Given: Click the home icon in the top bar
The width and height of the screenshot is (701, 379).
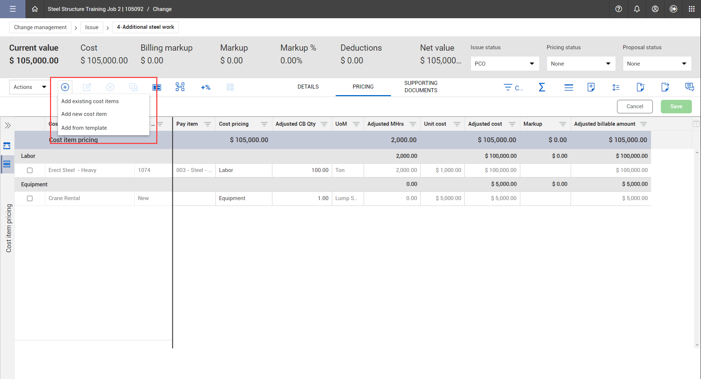Looking at the screenshot, I should [x=35, y=9].
